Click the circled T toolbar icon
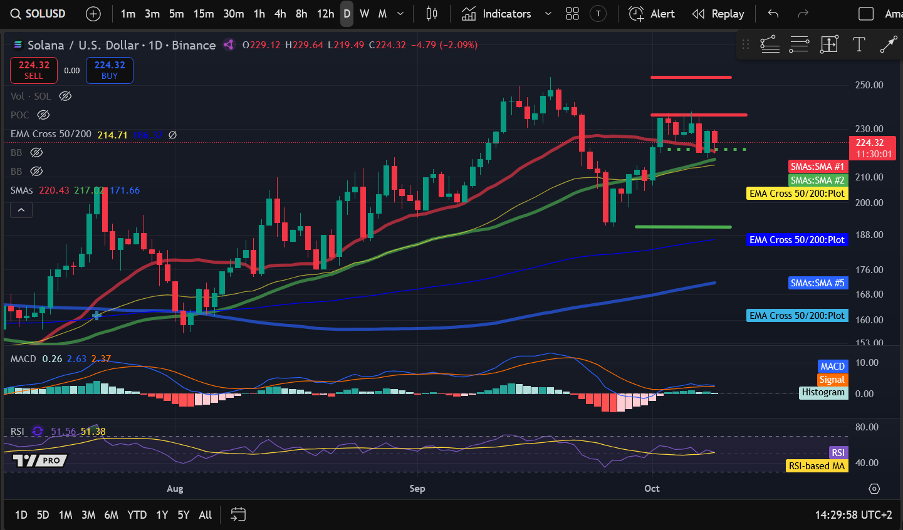 [598, 14]
